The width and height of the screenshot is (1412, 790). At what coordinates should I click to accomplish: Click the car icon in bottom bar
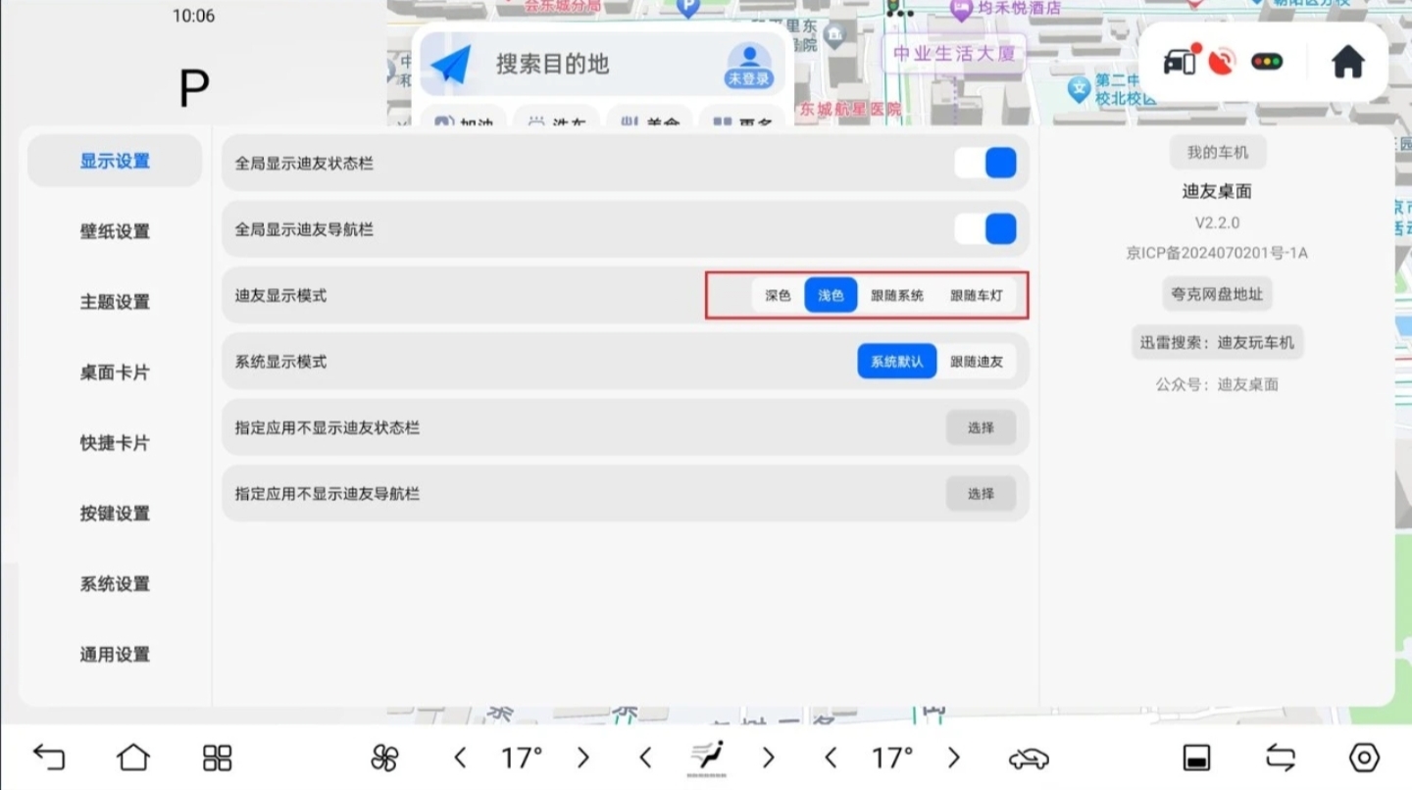pyautogui.click(x=1029, y=758)
